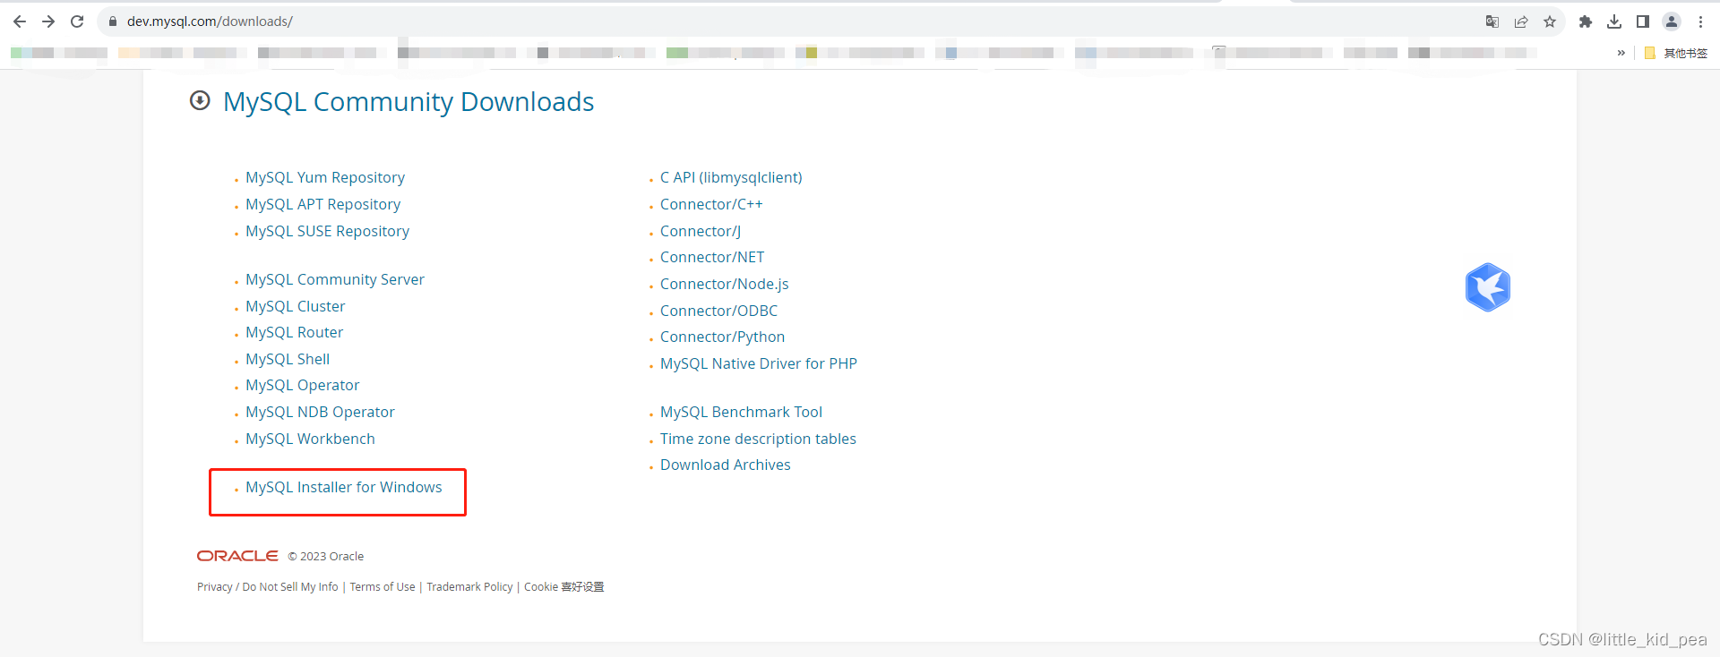Open Connector/C++ link
Viewport: 1720px width, 657px height.
[711, 204]
